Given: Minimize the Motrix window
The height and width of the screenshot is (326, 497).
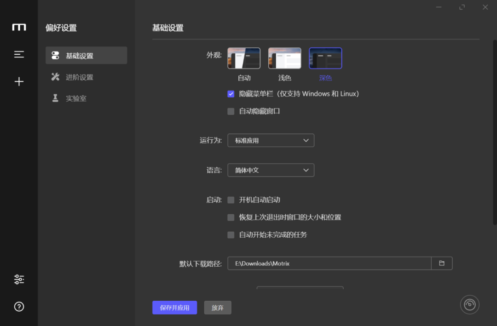Looking at the screenshot, I should point(439,7).
